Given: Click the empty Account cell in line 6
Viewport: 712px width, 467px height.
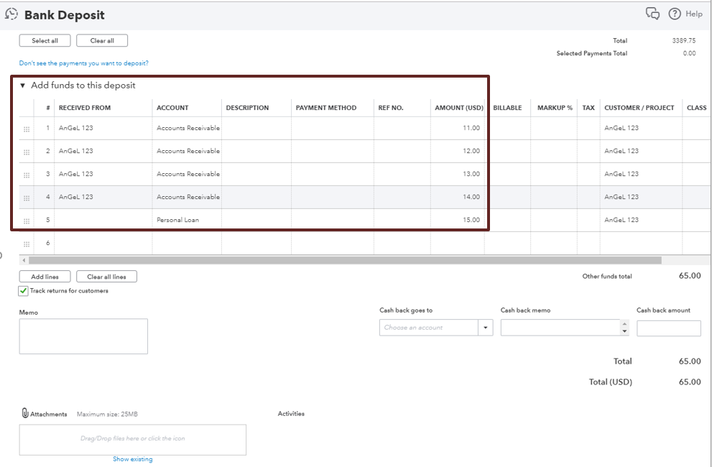Looking at the screenshot, I should pyautogui.click(x=187, y=243).
